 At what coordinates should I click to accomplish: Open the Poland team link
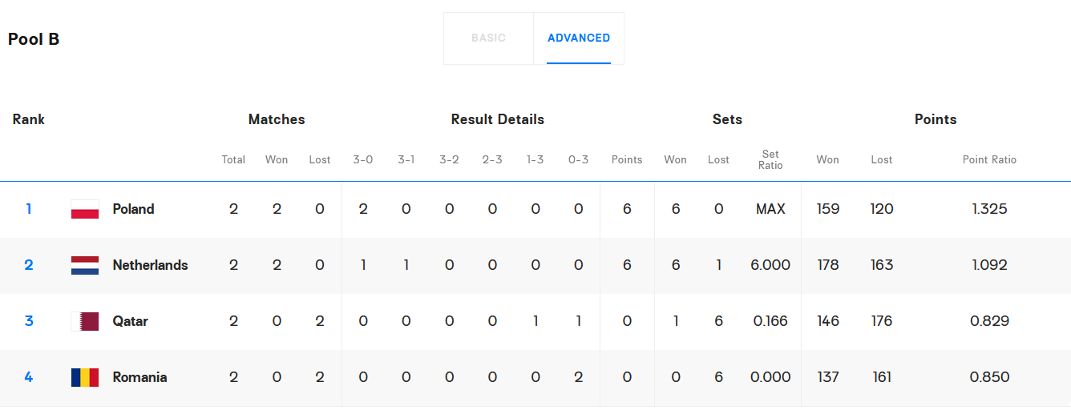point(133,209)
